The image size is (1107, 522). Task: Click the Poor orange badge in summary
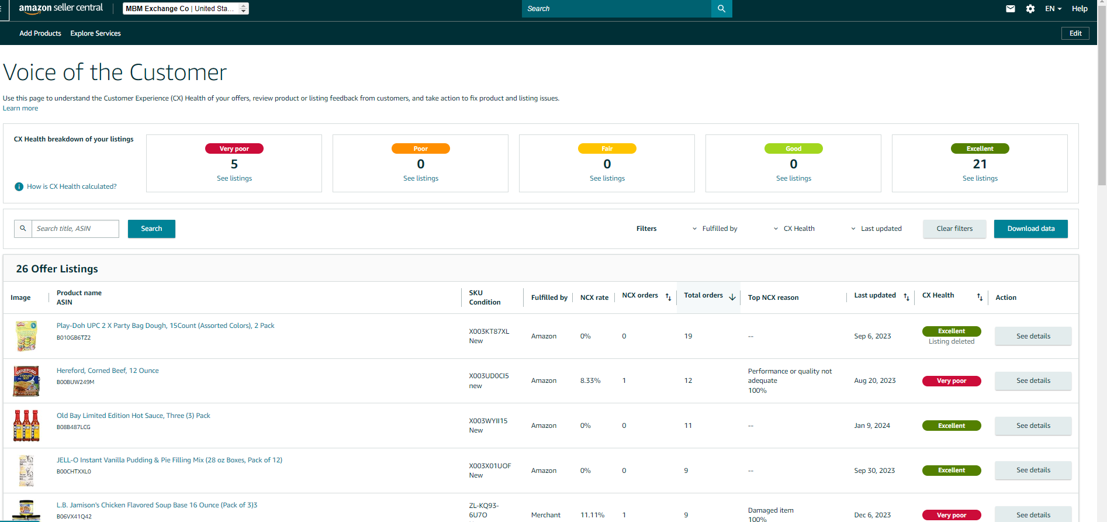click(x=421, y=148)
